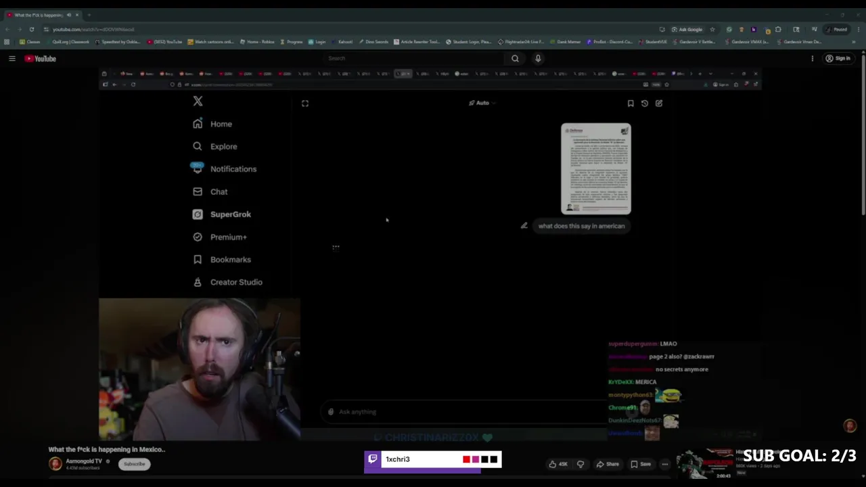
Task: Open the Grok Auto model dropdown
Action: tap(482, 103)
